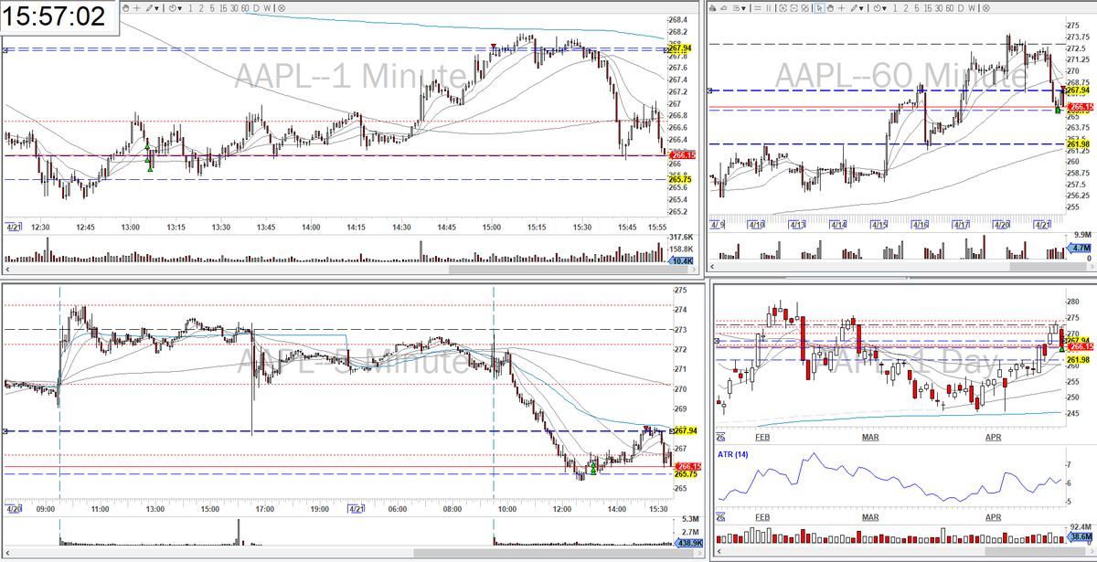Screen dimensions: 1097x562
Task: Select the crosshair plus tool in the 1-minute chart toolbar
Action: tap(137, 7)
